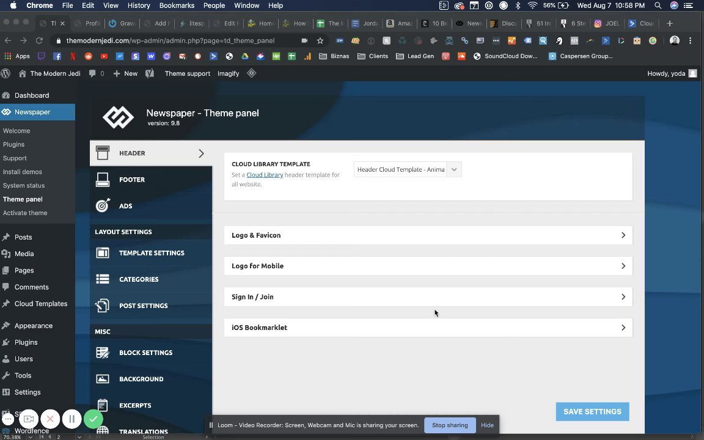This screenshot has height=440, width=704.
Task: Click the Block Settings icon
Action: [x=103, y=353]
